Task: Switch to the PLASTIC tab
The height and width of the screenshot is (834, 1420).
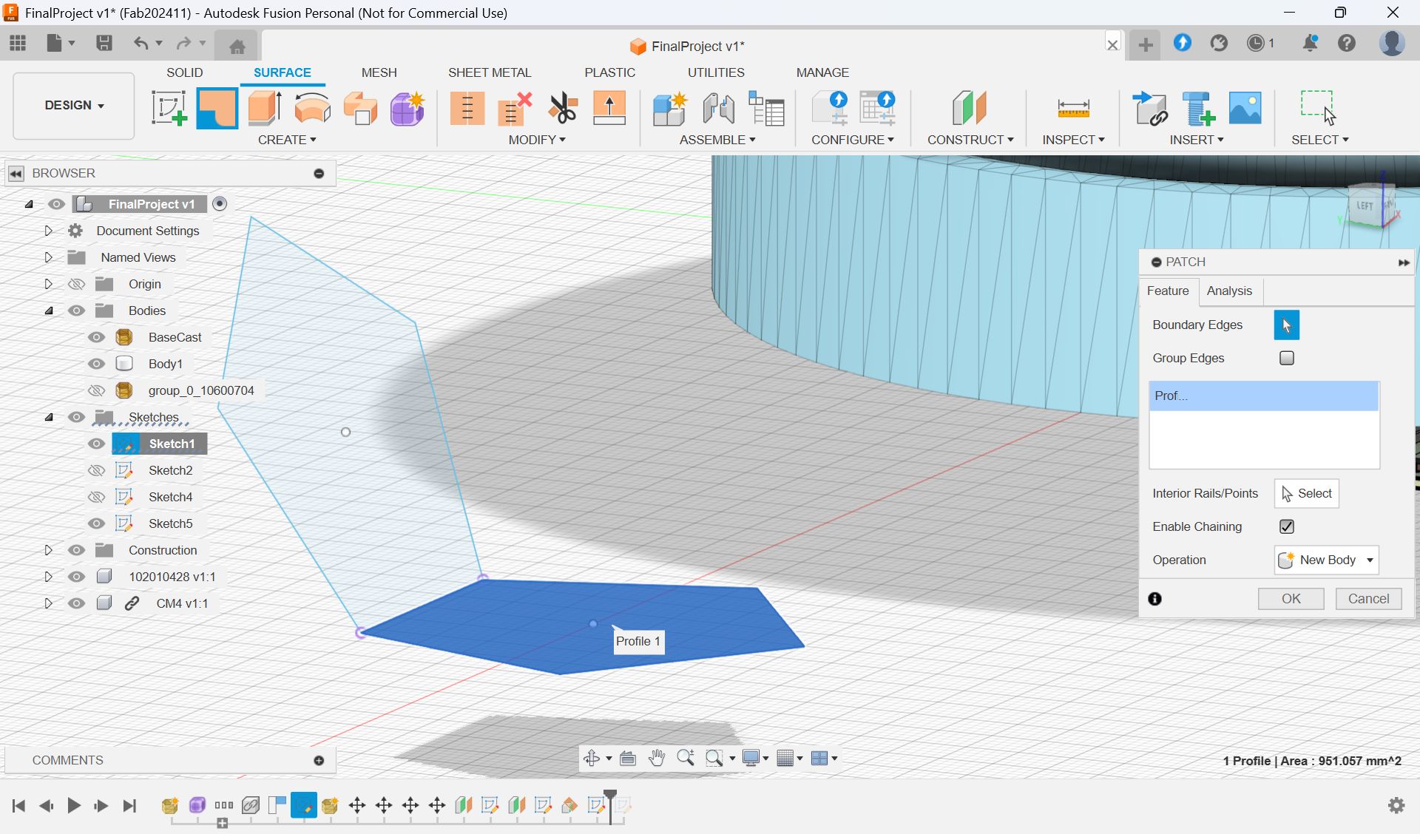Action: click(609, 72)
